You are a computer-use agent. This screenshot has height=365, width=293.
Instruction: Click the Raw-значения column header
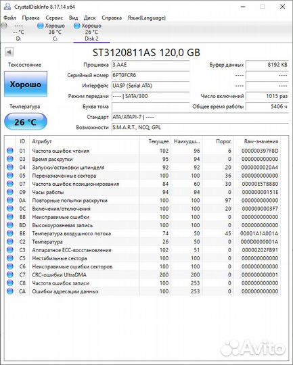point(257,141)
